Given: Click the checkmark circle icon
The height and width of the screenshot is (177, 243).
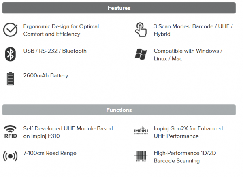Looking at the screenshot, I should (11, 30).
